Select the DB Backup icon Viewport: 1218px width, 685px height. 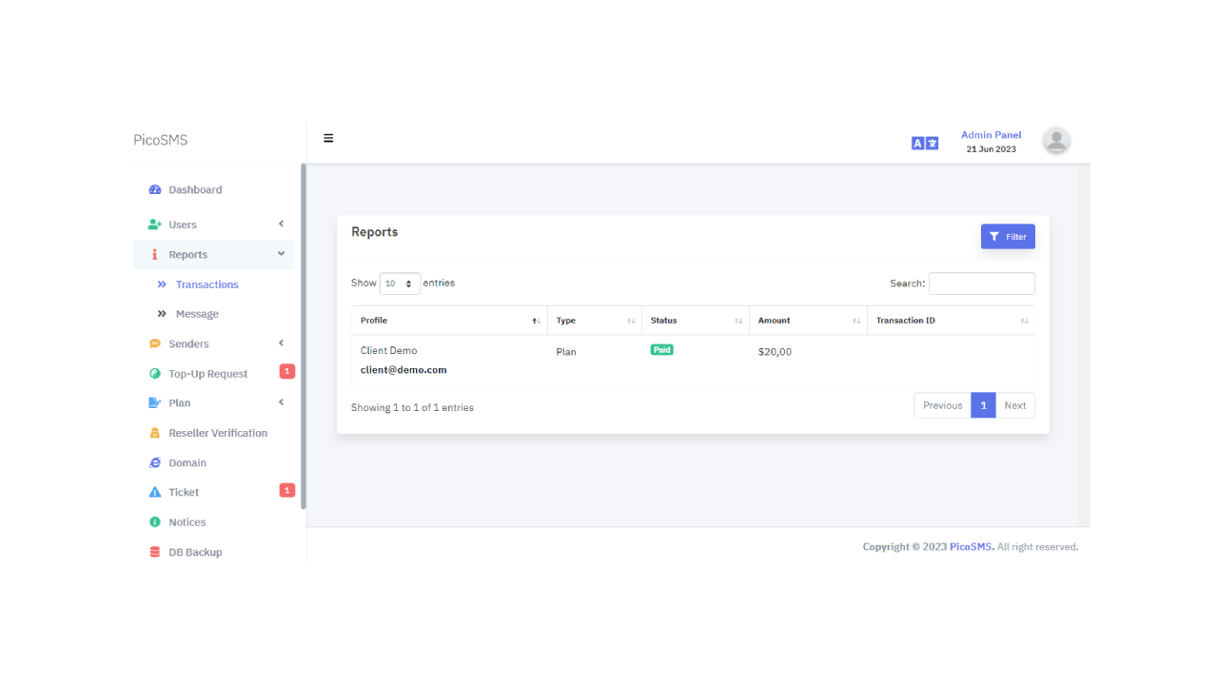154,552
